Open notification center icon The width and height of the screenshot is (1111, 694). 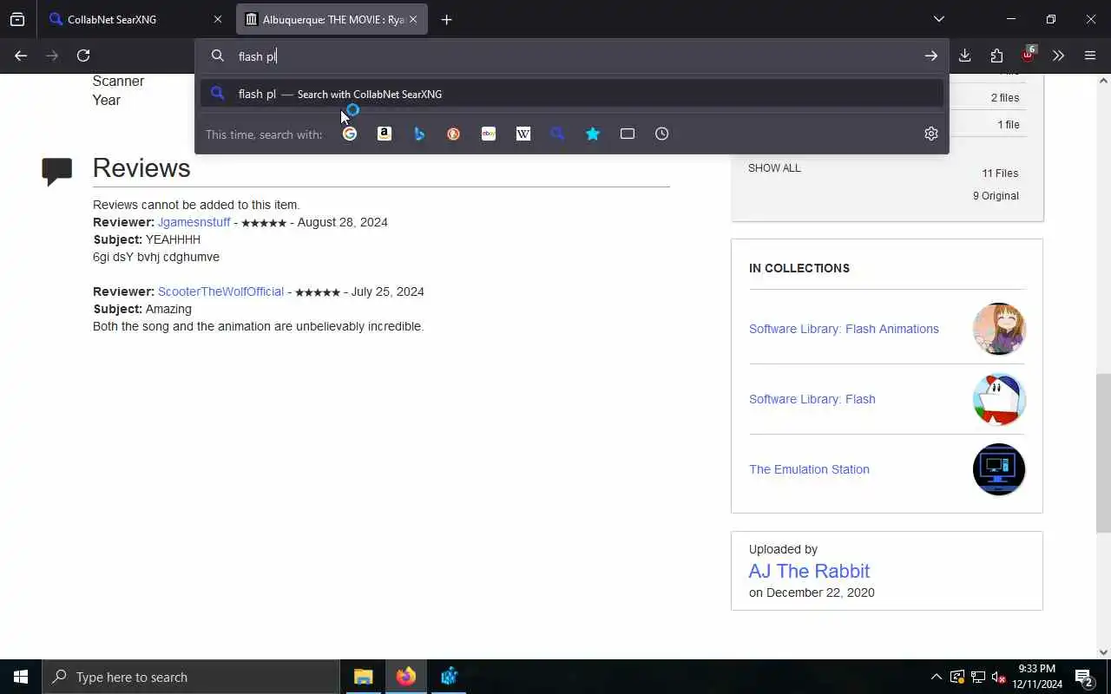click(x=1084, y=677)
